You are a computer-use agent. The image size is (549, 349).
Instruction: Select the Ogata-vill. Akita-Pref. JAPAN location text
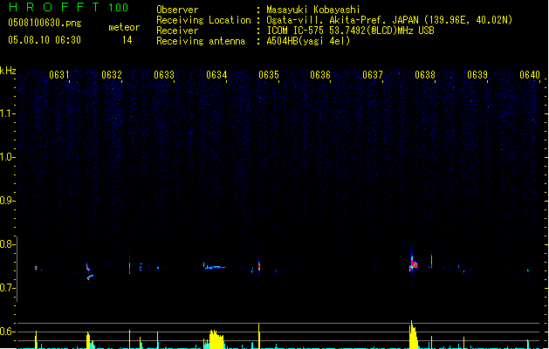coord(389,20)
